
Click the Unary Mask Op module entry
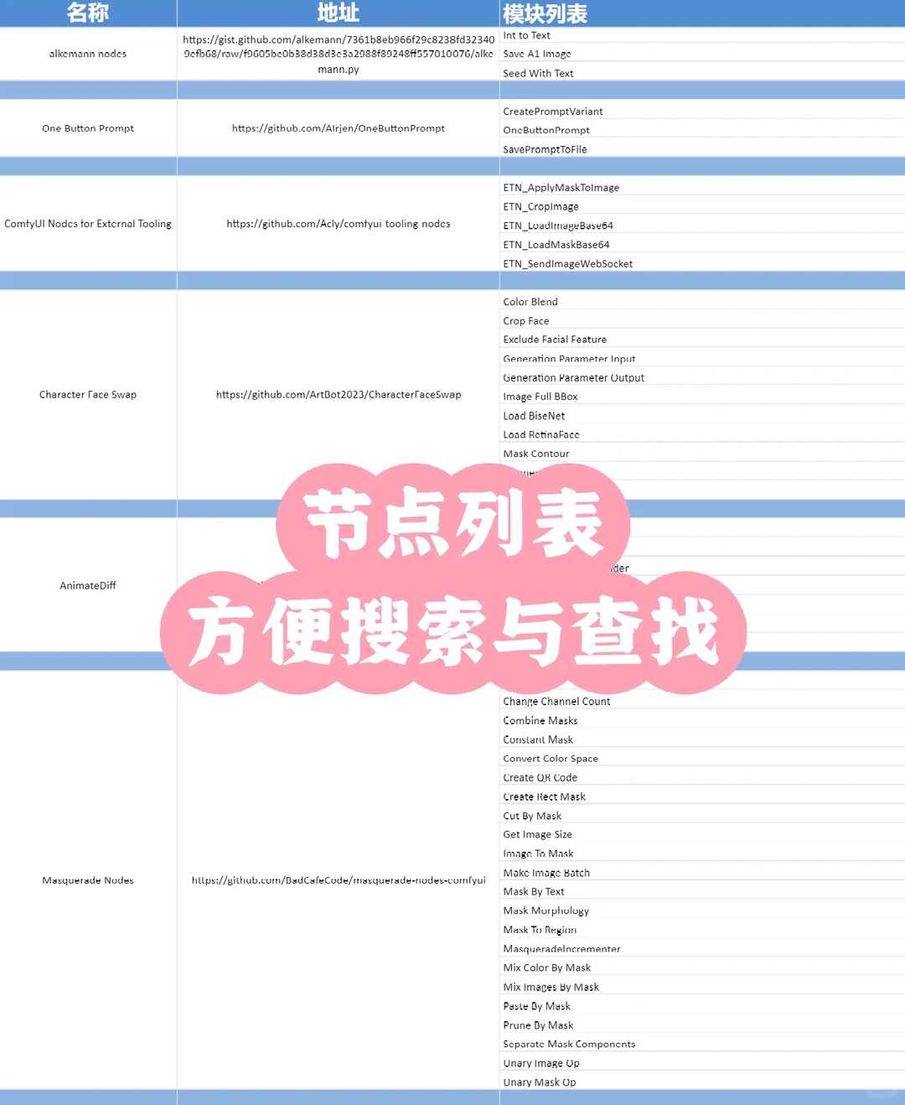tap(540, 1082)
